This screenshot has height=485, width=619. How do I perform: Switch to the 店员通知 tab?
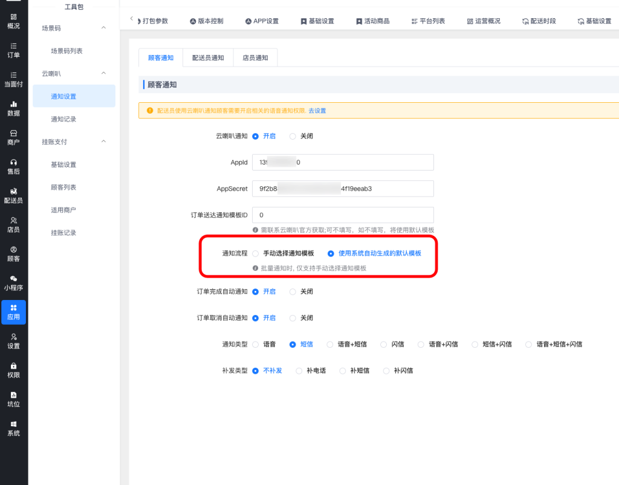point(255,57)
